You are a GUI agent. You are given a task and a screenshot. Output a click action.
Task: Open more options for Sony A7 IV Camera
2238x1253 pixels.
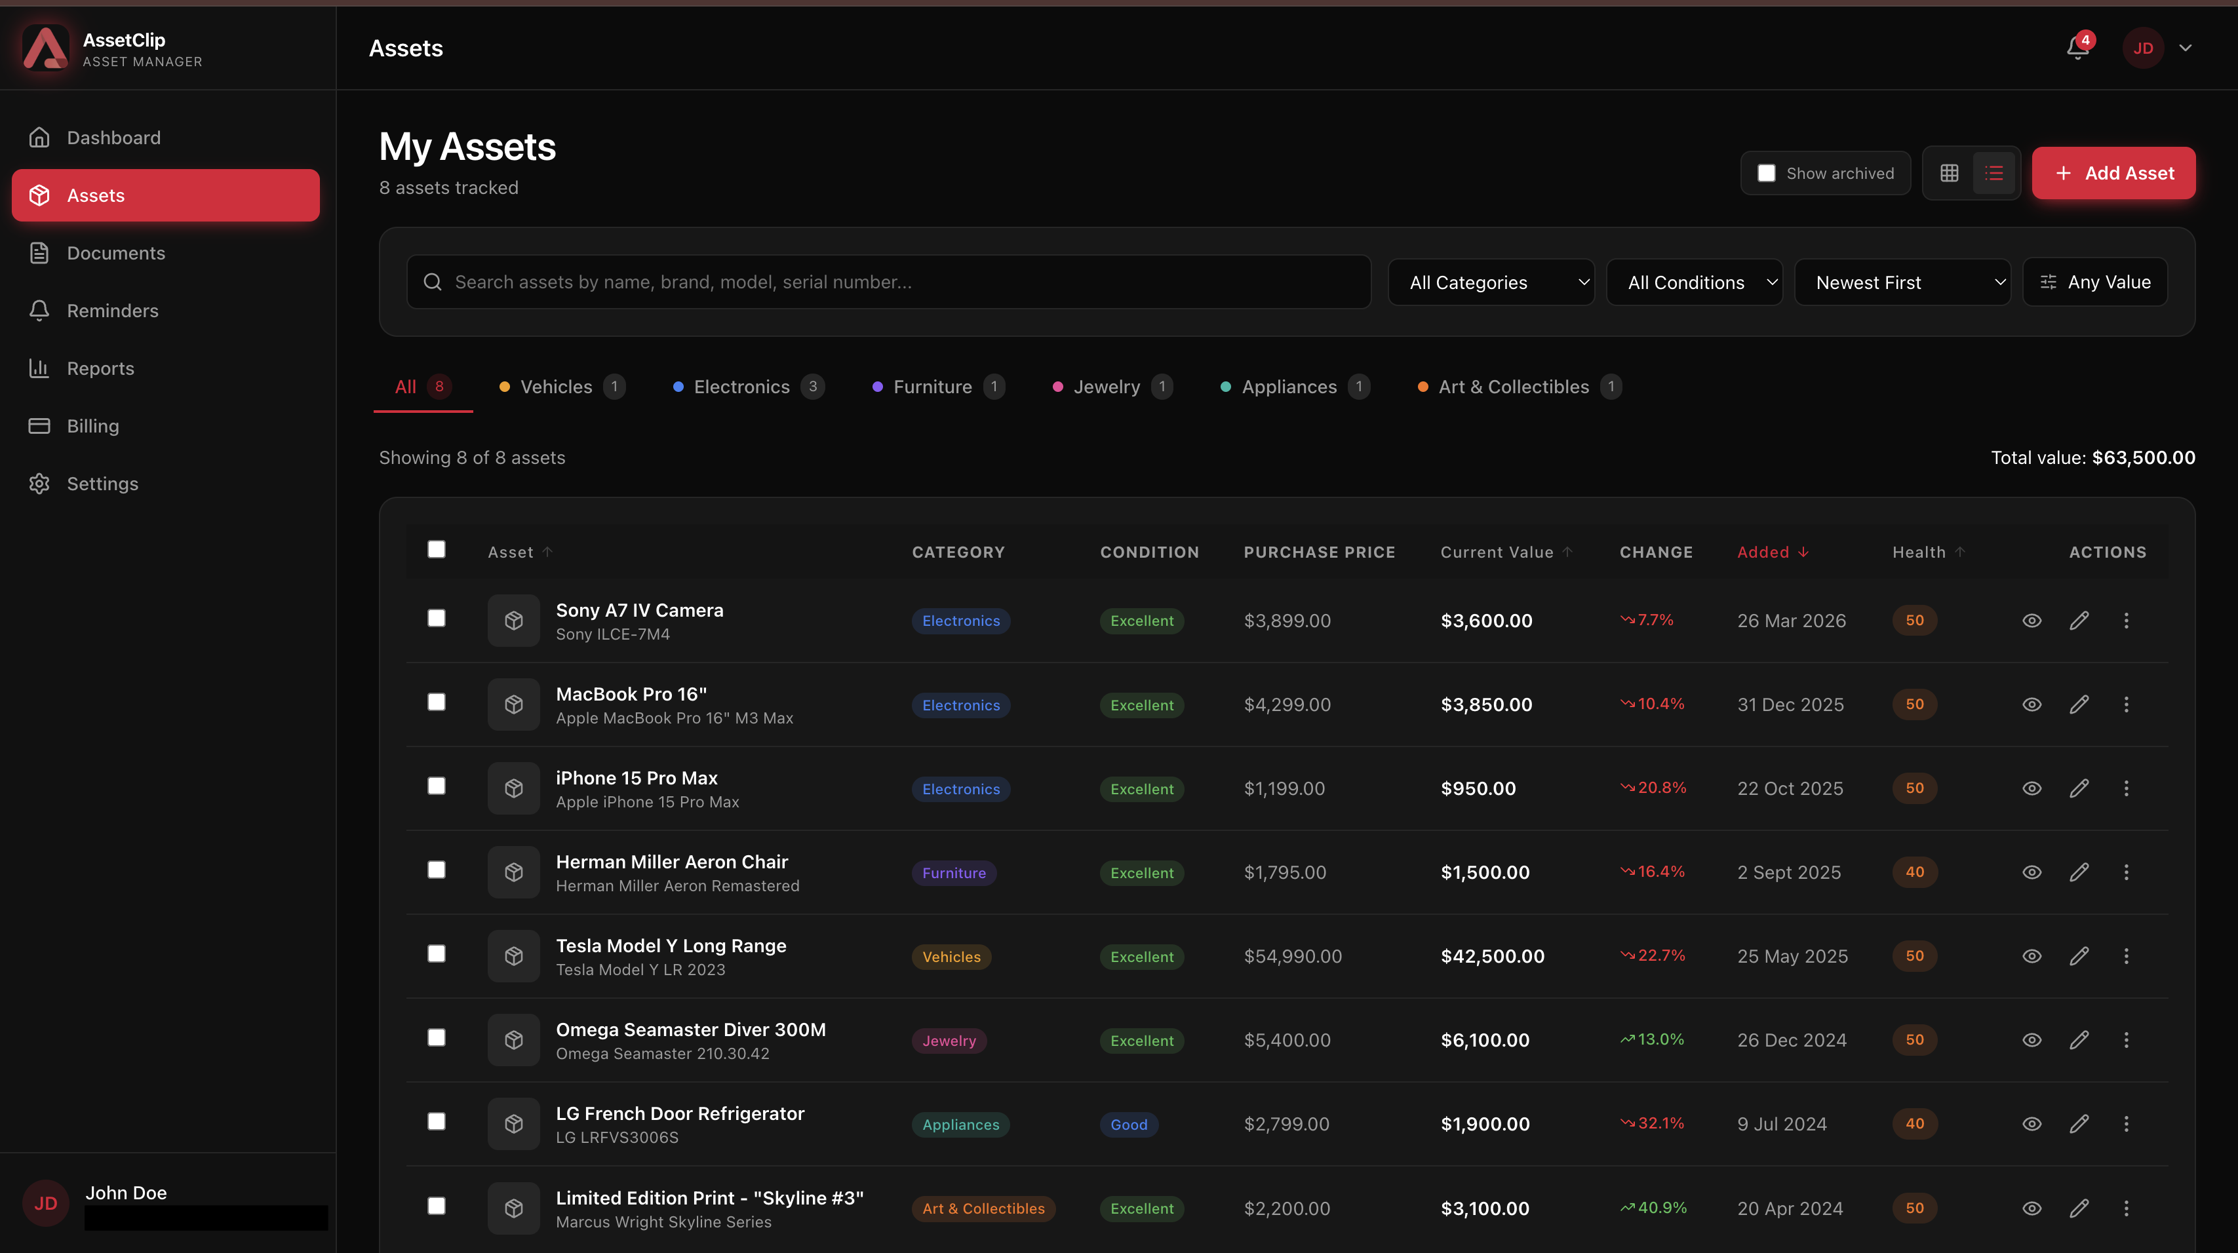[2126, 620]
